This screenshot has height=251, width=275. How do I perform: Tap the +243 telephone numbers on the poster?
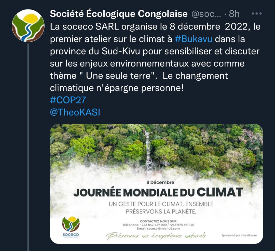click(158, 225)
